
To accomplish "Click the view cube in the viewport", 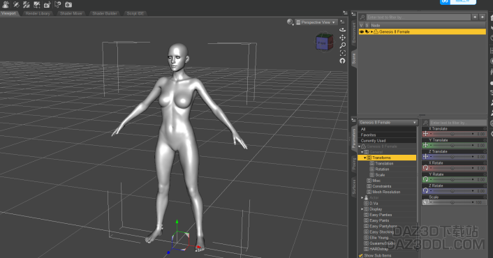I will point(324,42).
